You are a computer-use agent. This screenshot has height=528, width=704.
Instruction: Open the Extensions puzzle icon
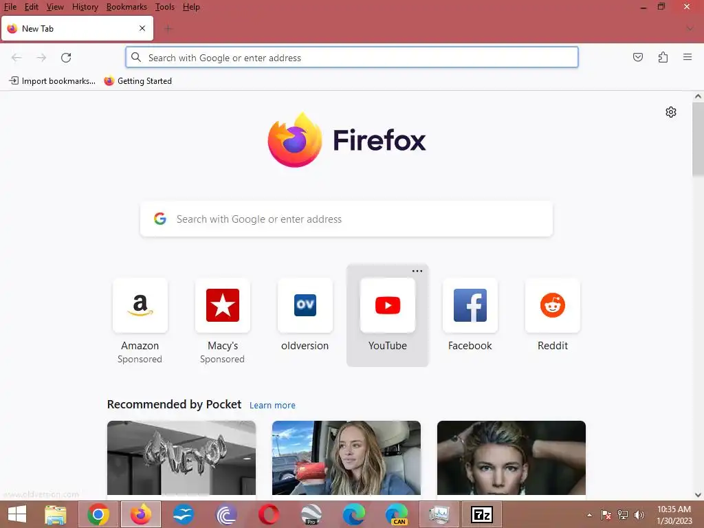[663, 57]
